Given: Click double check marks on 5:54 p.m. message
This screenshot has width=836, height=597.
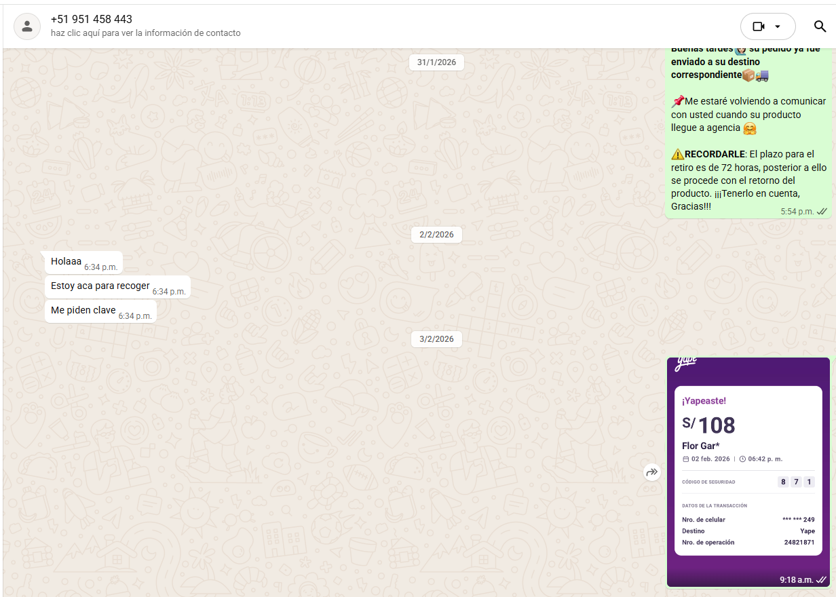Looking at the screenshot, I should pyautogui.click(x=822, y=212).
